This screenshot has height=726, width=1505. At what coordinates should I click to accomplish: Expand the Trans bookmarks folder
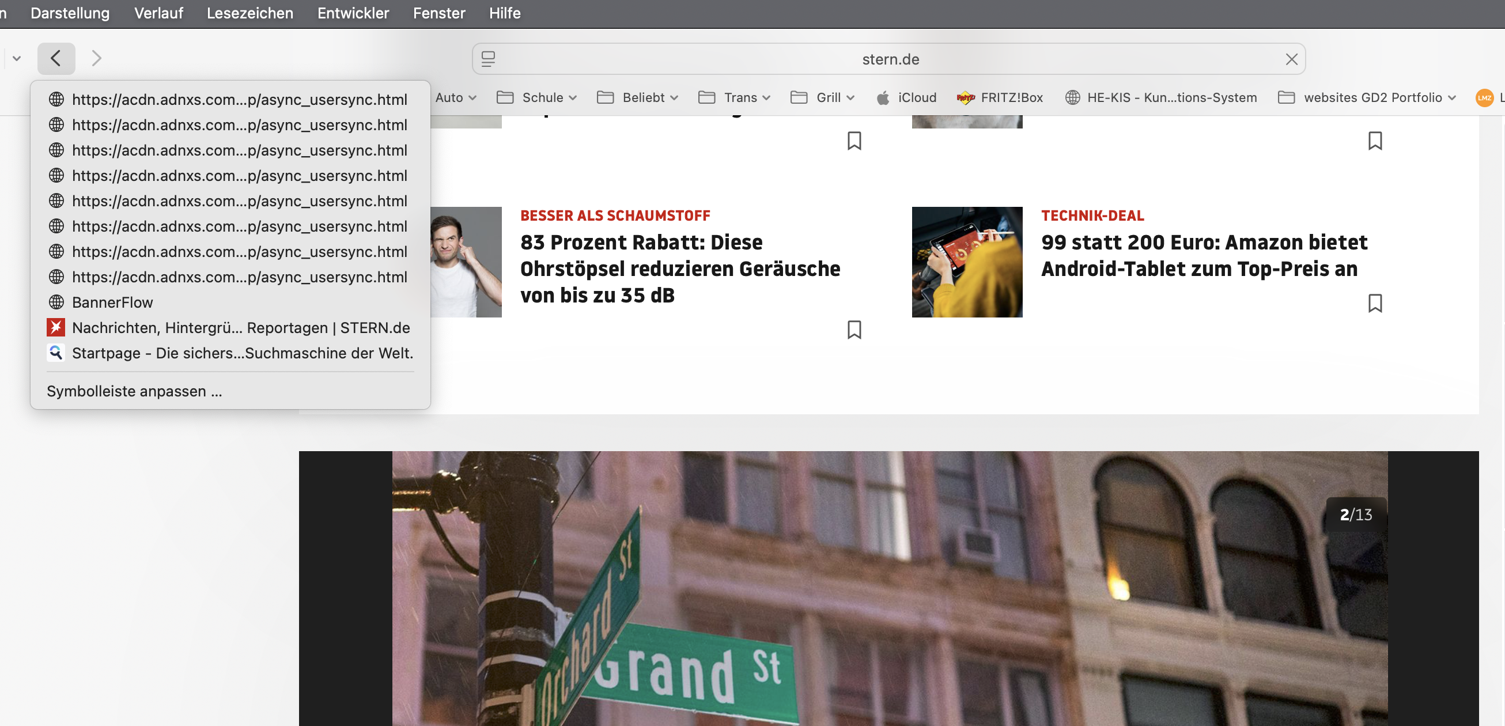[x=735, y=97]
